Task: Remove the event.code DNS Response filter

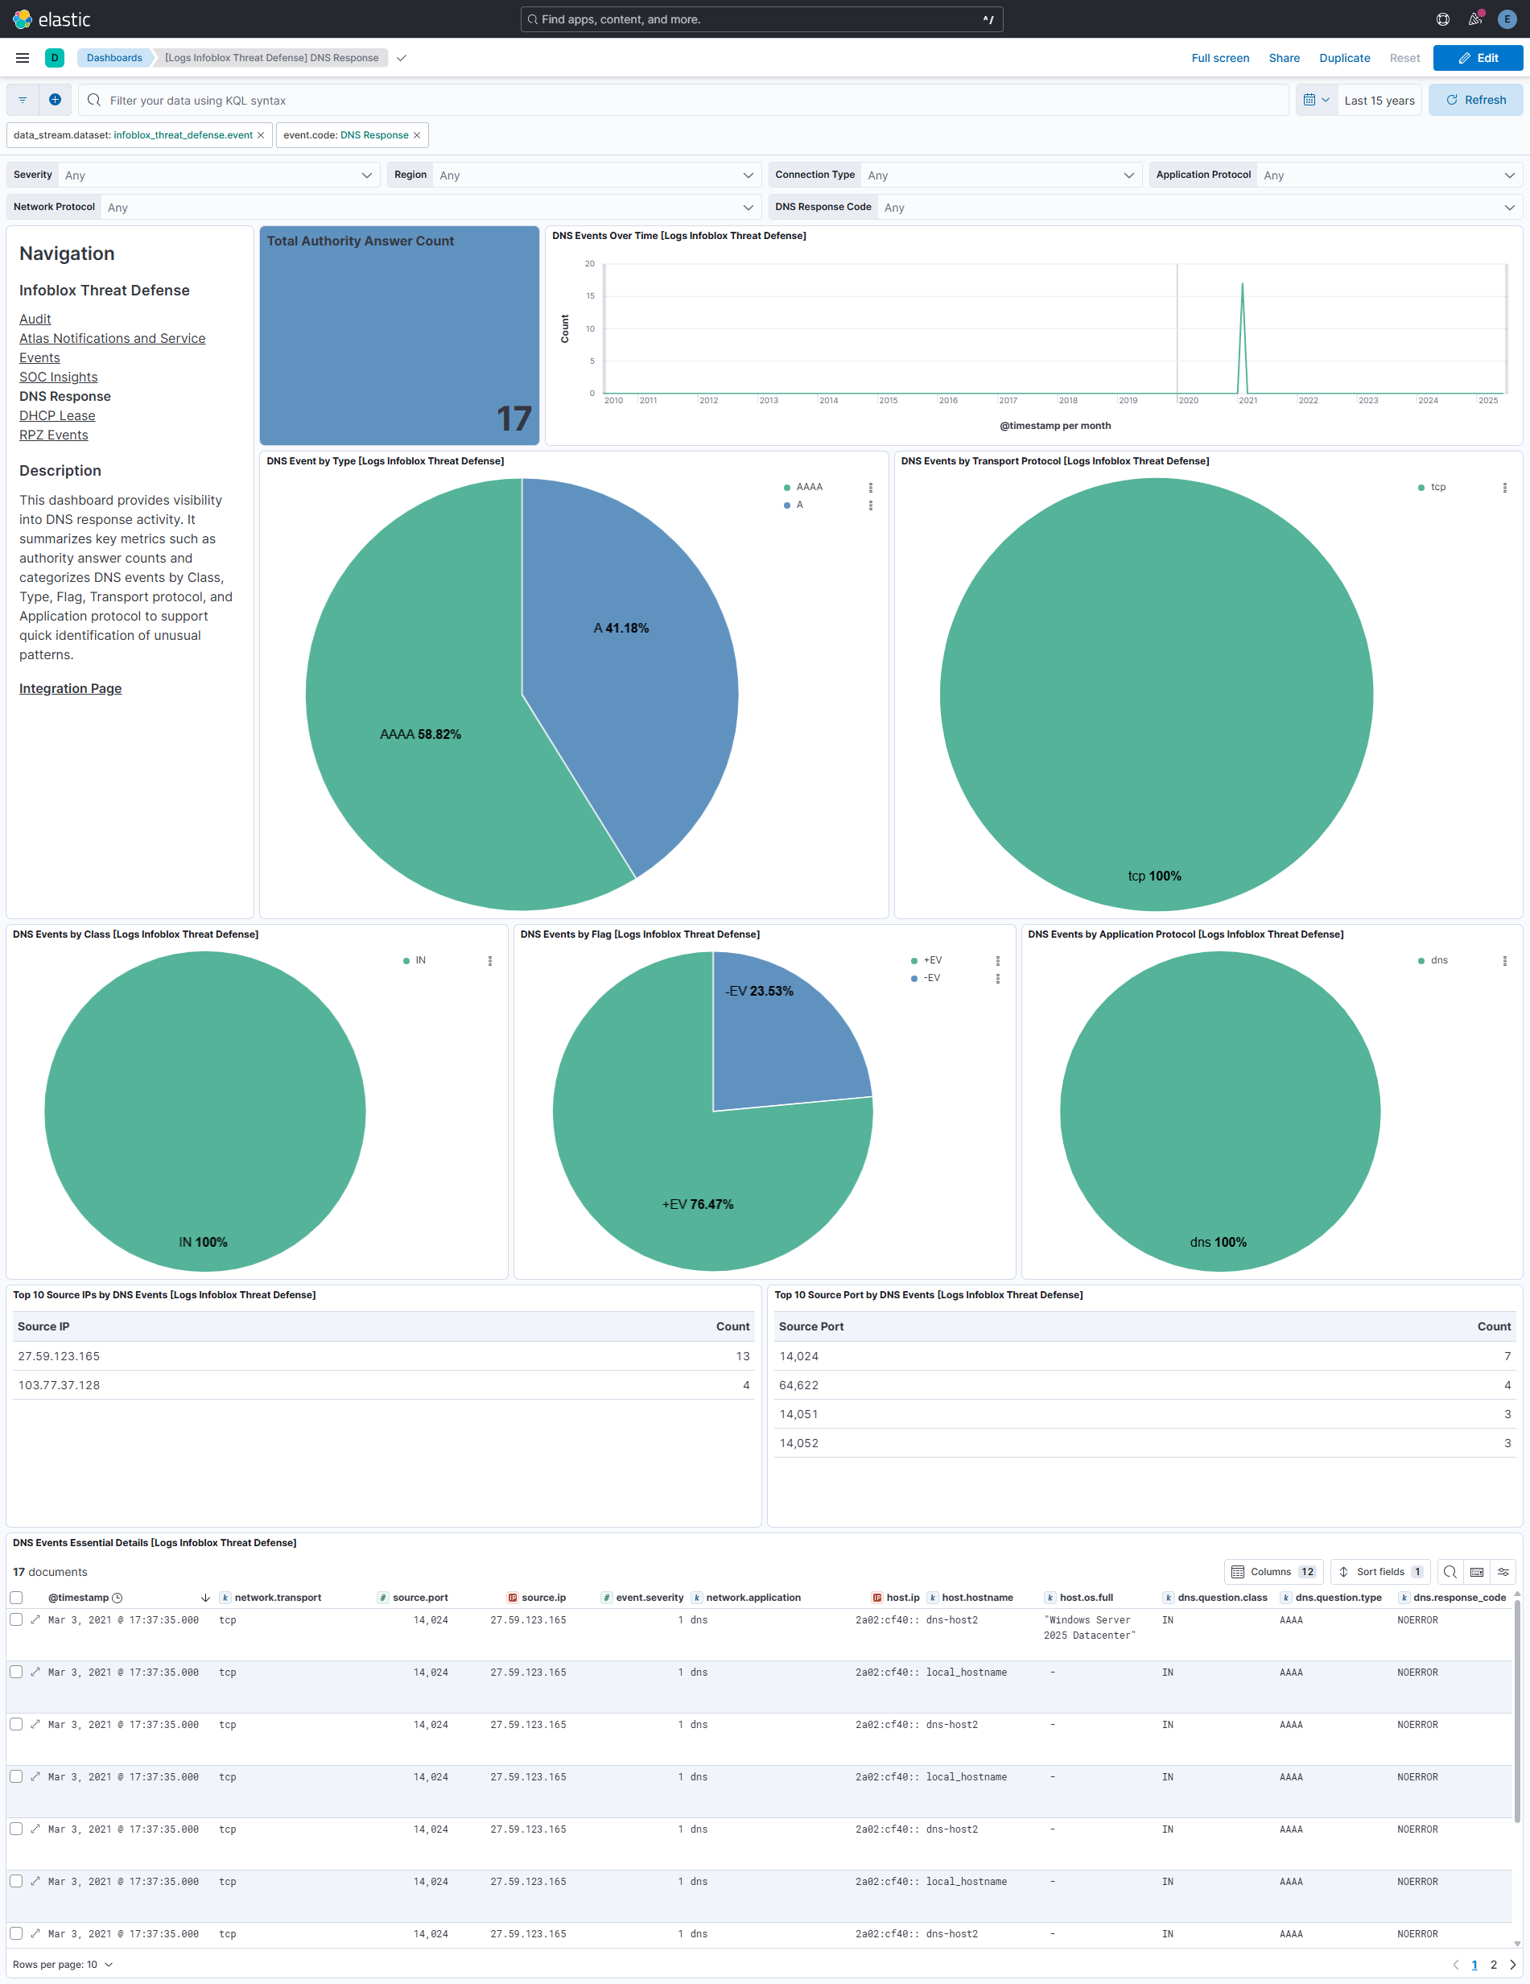Action: [x=417, y=135]
